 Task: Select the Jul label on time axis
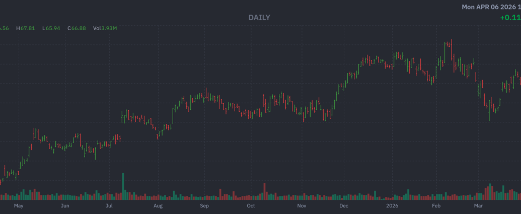coord(109,206)
